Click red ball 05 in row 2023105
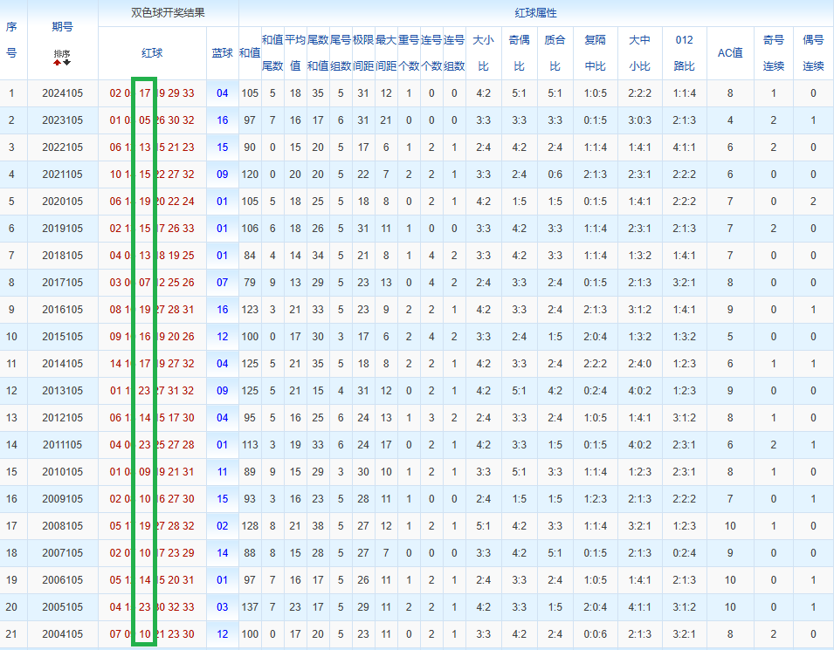Screen dimensions: 834x650 [145, 120]
